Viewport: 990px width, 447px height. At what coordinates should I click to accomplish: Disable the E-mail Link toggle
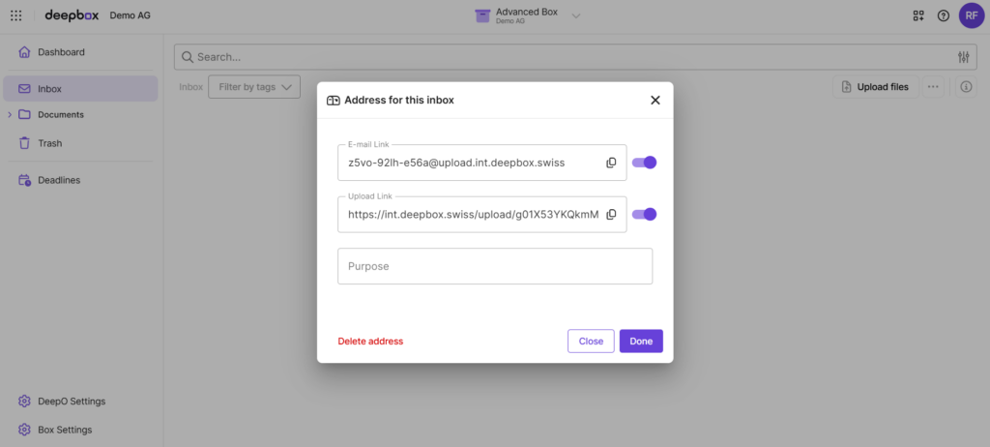click(x=644, y=163)
